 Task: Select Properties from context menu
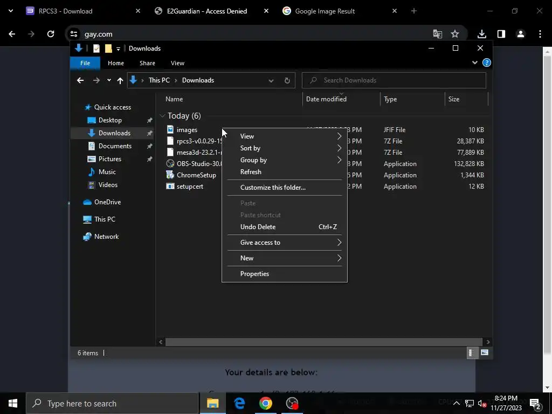tap(285, 274)
